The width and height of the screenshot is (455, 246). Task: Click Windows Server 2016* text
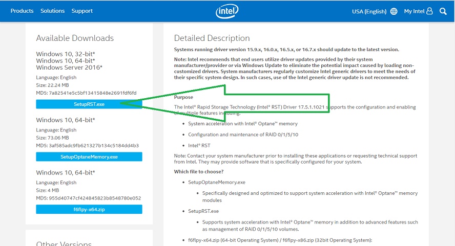click(x=69, y=67)
